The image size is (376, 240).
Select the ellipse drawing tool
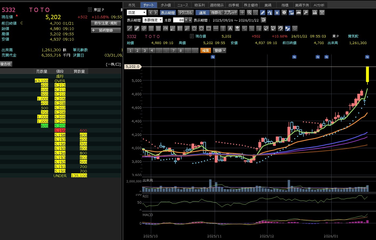(x=201, y=28)
